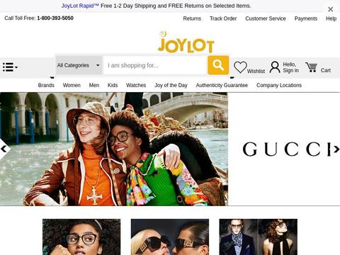The image size is (340, 255).
Task: Click the JoyLot logo
Action: [x=186, y=42]
